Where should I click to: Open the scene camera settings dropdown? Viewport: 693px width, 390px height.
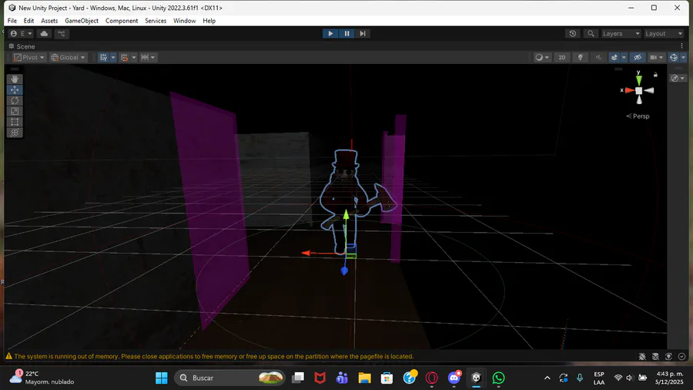point(656,58)
